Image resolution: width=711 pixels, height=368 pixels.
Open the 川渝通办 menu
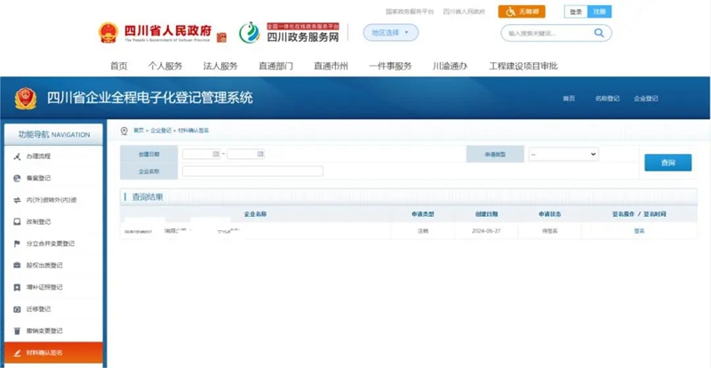[x=450, y=67]
